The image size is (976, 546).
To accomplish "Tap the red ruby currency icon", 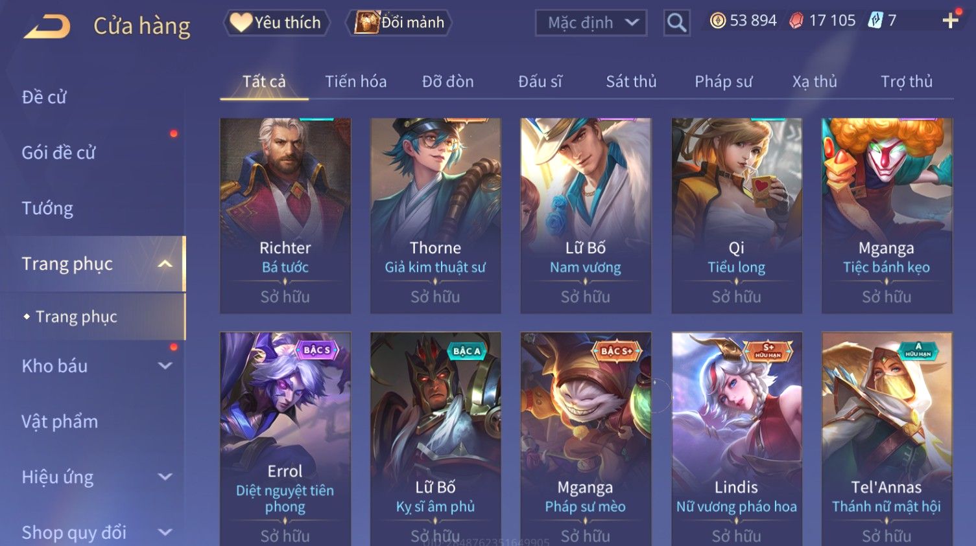I will [x=796, y=21].
